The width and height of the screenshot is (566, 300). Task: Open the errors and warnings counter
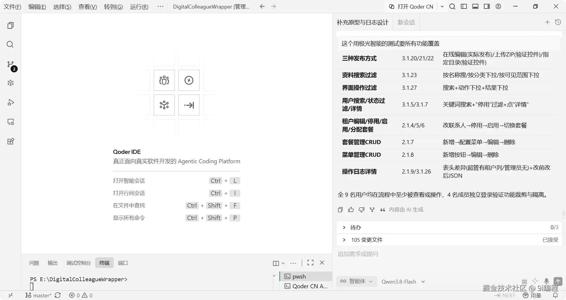click(81, 295)
